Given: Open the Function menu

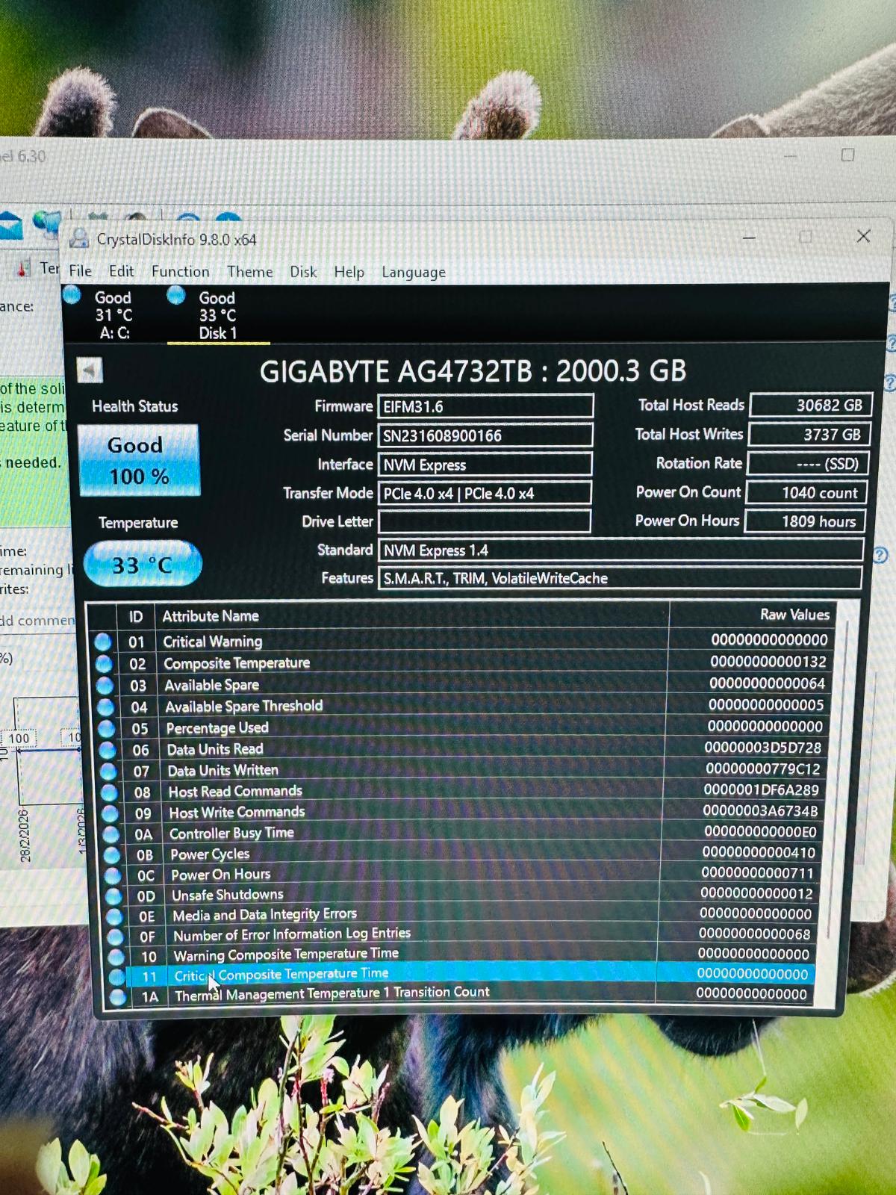Looking at the screenshot, I should point(180,272).
